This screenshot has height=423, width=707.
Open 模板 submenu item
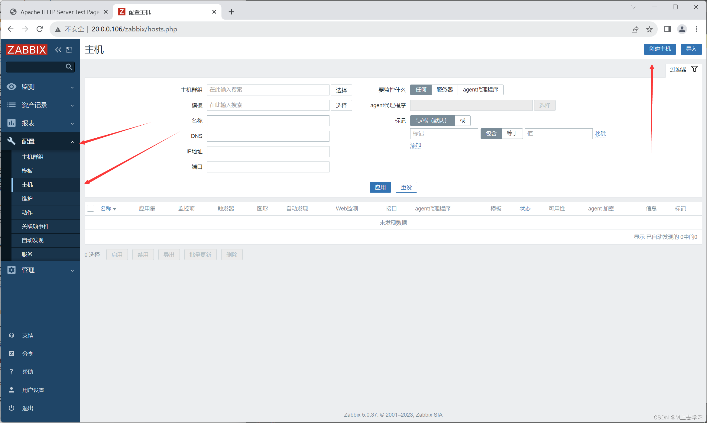pyautogui.click(x=46, y=171)
